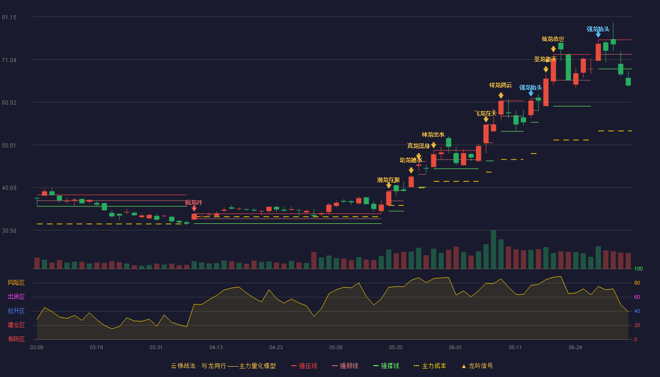The image size is (660, 377).
Task: Toggle the 强压线 legend entry
Action: [304, 366]
